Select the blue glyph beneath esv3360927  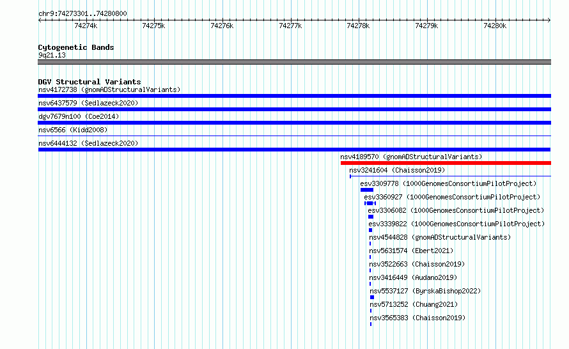tap(370, 203)
